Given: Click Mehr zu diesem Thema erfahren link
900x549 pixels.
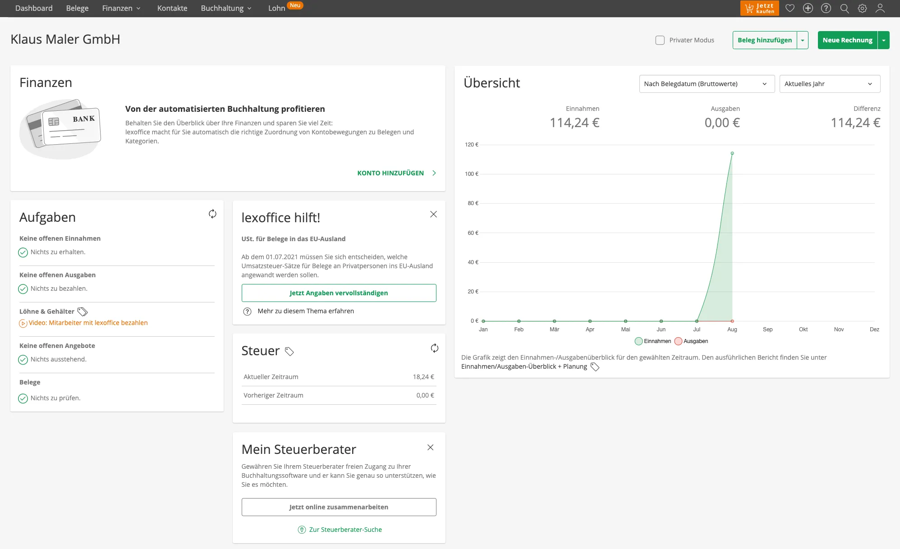Looking at the screenshot, I should 306,311.
